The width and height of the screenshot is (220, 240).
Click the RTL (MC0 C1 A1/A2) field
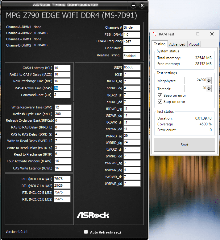pyautogui.click(x=62, y=186)
